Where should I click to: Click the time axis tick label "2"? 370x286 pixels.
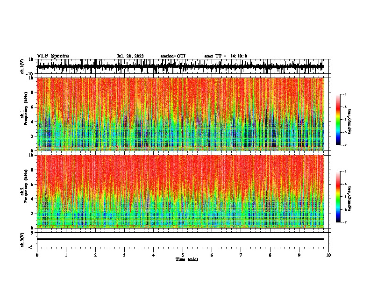(95, 255)
